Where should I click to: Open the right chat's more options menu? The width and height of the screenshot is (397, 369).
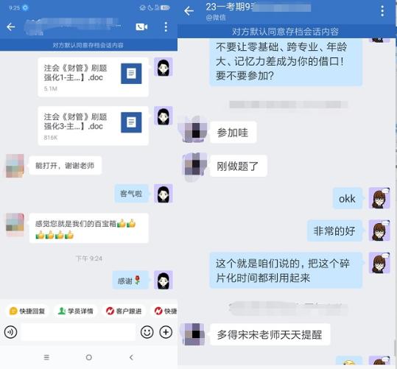pyautogui.click(x=382, y=11)
